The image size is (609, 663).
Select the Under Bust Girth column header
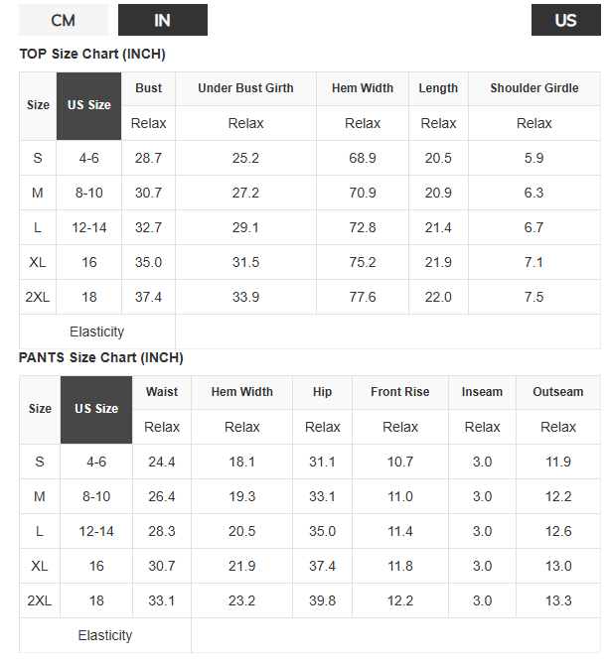(x=245, y=88)
